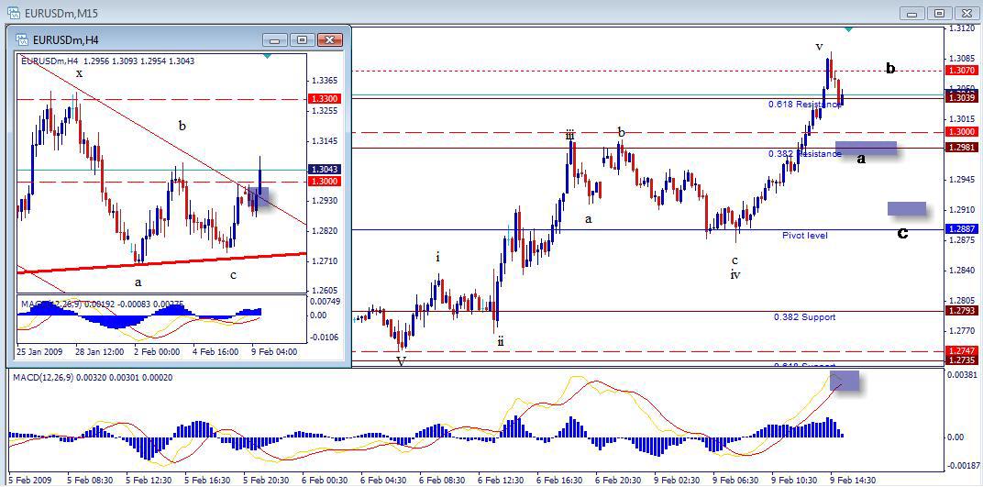Viewport: 983px width, 487px height.
Task: Click the chart icon beside EURUSDm,H4 title
Action: coord(23,40)
